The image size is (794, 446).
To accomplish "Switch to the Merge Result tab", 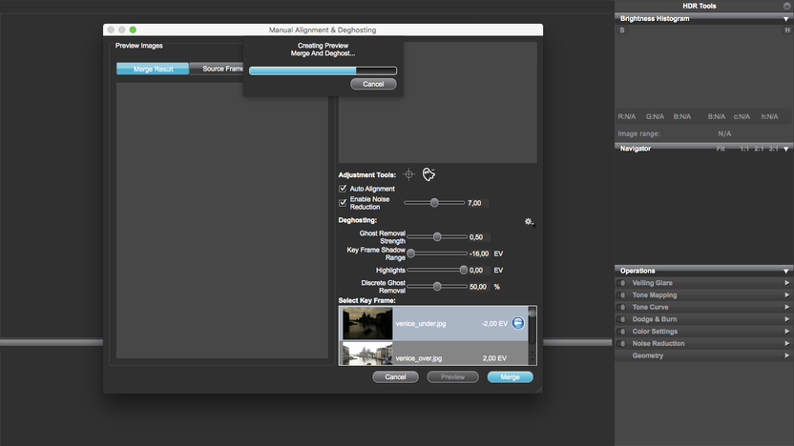I will [x=153, y=69].
